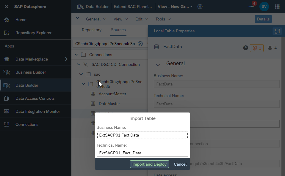The height and width of the screenshot is (176, 285).
Task: Open the Home navigation icon
Action: [7, 20]
